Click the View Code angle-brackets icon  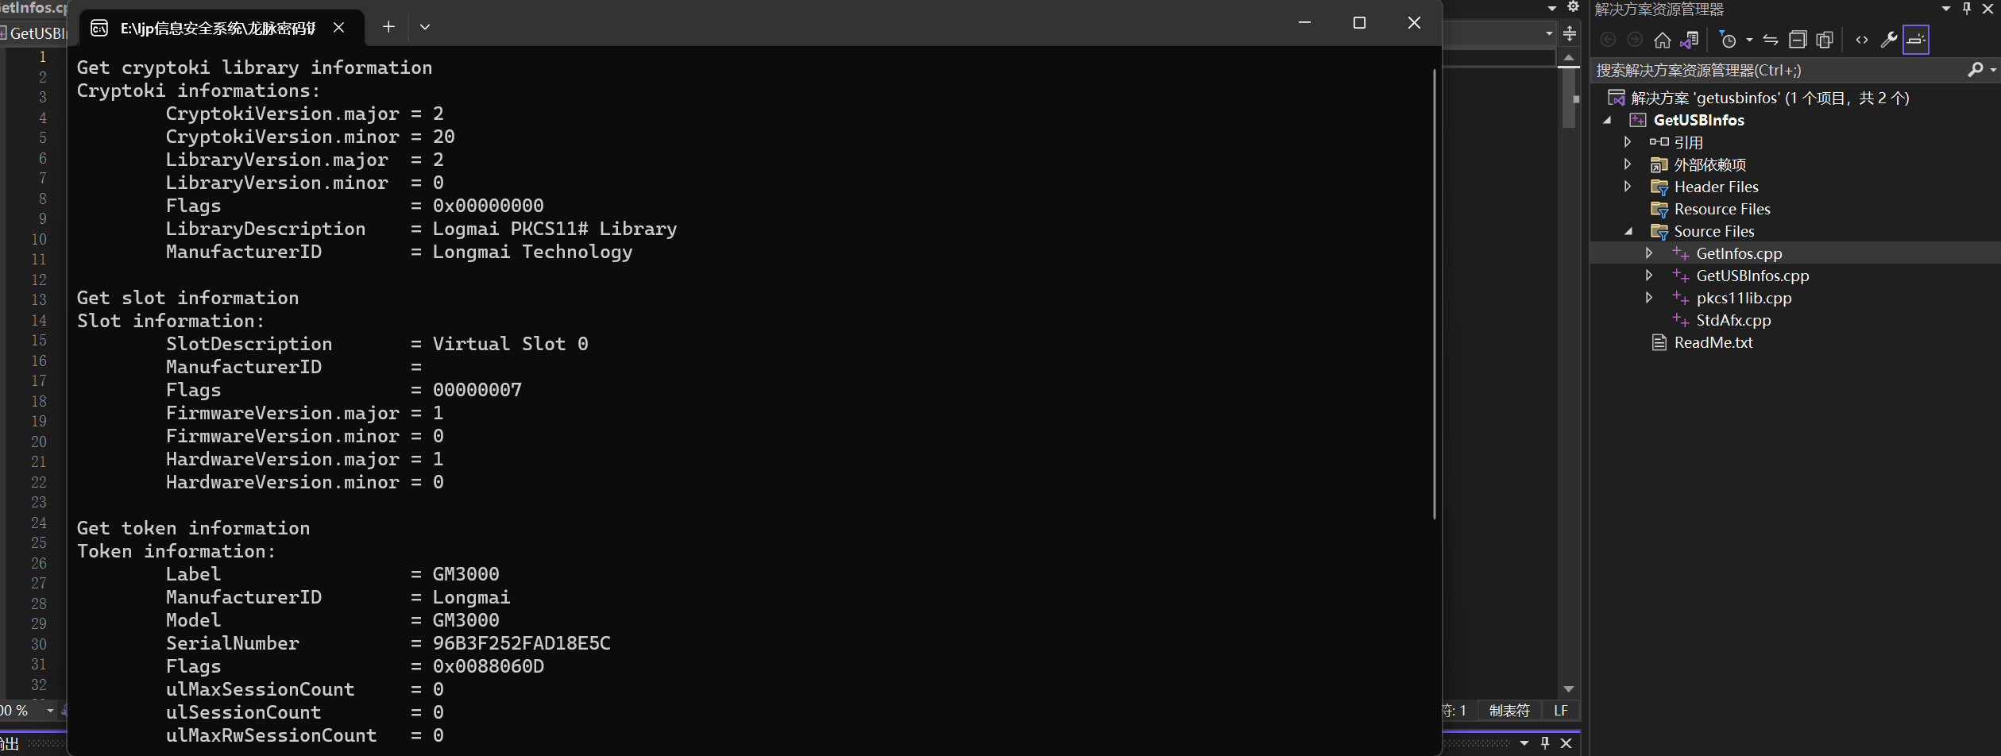(1862, 40)
